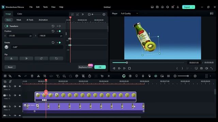The height and width of the screenshot is (122, 218).
Task: Adjust the player volume icon
Action: click(x=206, y=68)
